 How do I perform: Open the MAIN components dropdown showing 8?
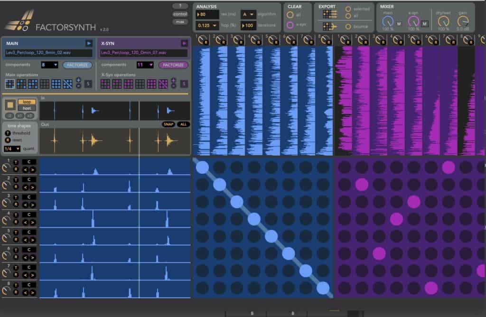(x=49, y=65)
